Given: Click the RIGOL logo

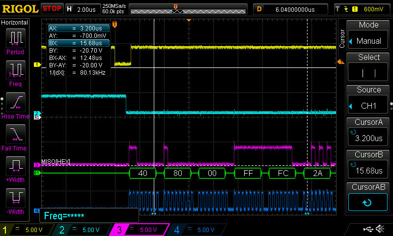Looking at the screenshot, I should [20, 9].
